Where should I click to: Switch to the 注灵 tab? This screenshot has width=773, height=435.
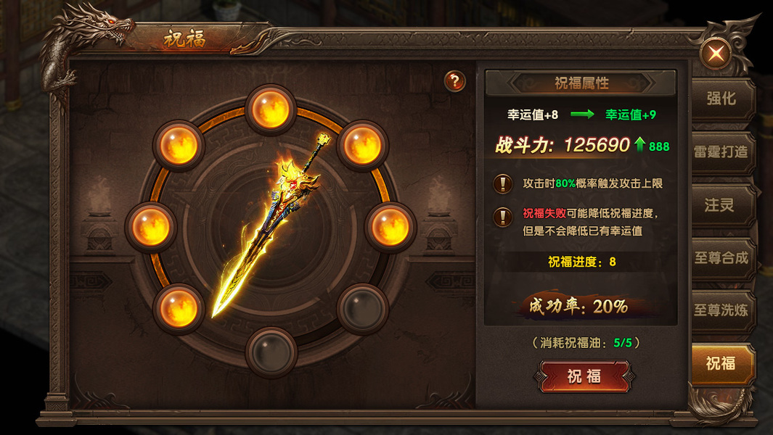pos(722,205)
